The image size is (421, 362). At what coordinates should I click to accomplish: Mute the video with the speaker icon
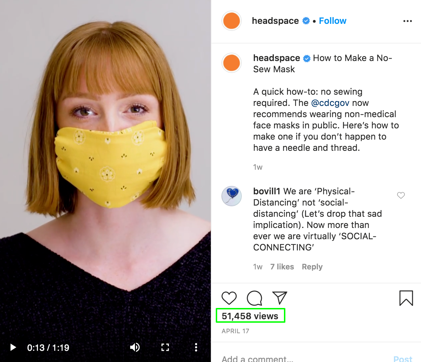click(135, 347)
